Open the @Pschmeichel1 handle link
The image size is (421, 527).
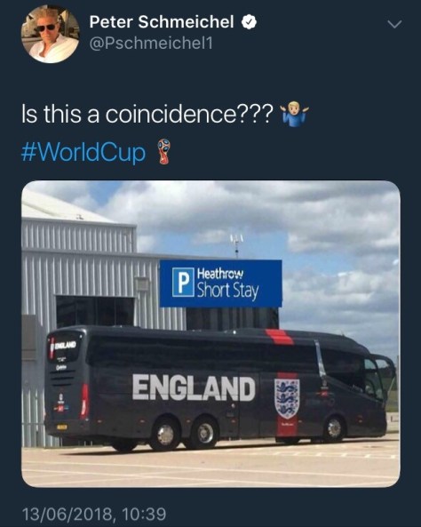coord(151,44)
